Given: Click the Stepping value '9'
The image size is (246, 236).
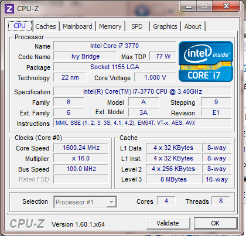Looking at the screenshot, I should click(216, 102).
